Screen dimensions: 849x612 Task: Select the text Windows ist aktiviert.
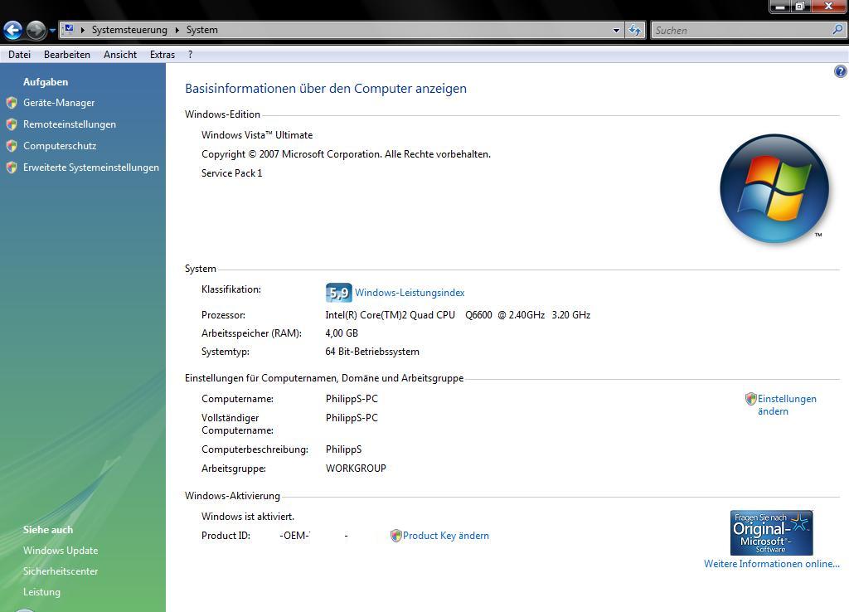coord(248,516)
